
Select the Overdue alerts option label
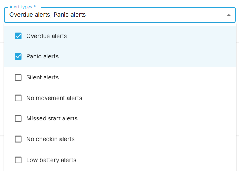point(46,36)
